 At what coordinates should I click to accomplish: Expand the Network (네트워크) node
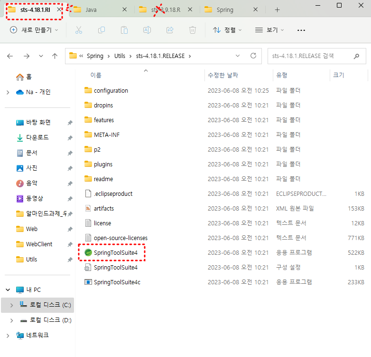coord(8,336)
